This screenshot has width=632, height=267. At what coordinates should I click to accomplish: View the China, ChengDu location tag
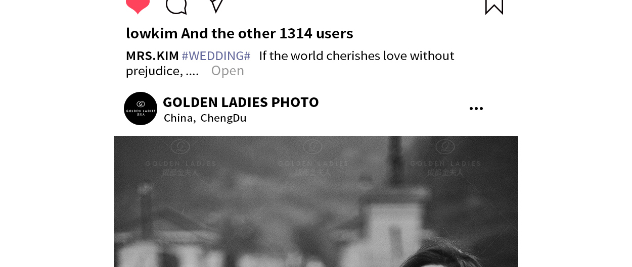[x=205, y=118]
